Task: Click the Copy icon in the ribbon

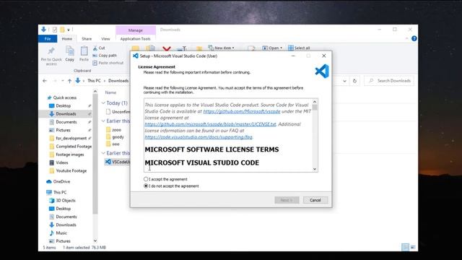Action: coord(70,51)
